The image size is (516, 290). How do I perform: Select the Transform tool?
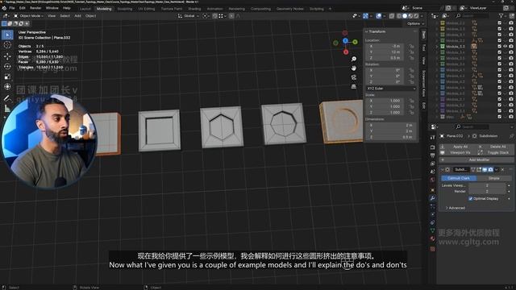[7, 87]
